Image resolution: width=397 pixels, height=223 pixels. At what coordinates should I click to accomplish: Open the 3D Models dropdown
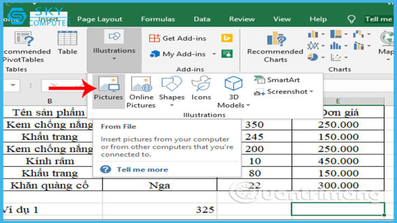233,92
